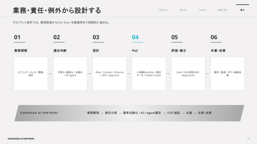Click the active 導入 tab
The height and width of the screenshot is (144, 257).
(x=243, y=10)
